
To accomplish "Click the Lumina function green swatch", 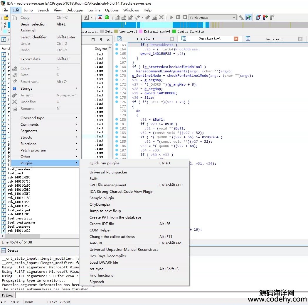I will click(x=174, y=31).
